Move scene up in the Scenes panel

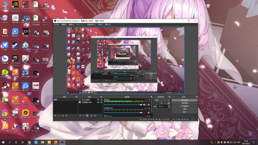point(63,116)
